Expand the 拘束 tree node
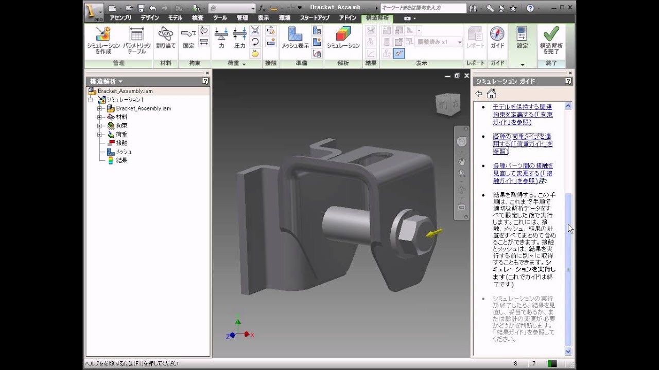 click(99, 126)
